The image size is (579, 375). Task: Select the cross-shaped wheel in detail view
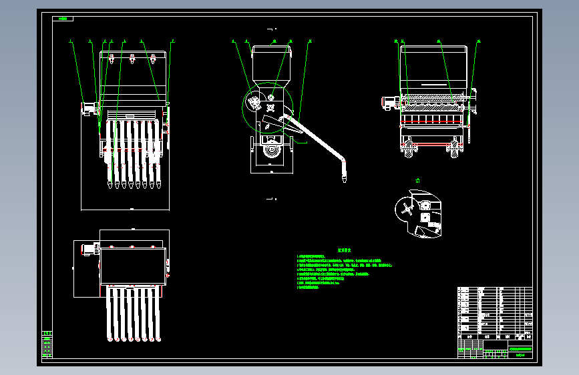(407, 210)
